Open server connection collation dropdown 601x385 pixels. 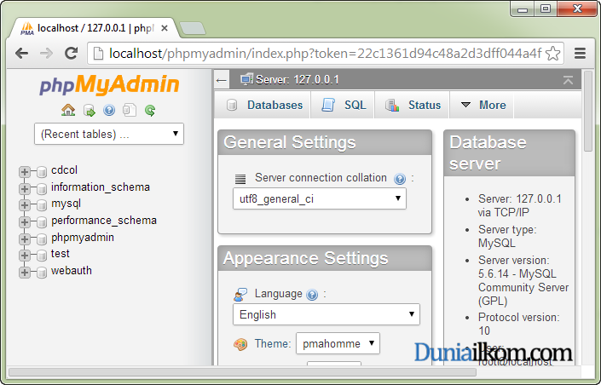[320, 198]
